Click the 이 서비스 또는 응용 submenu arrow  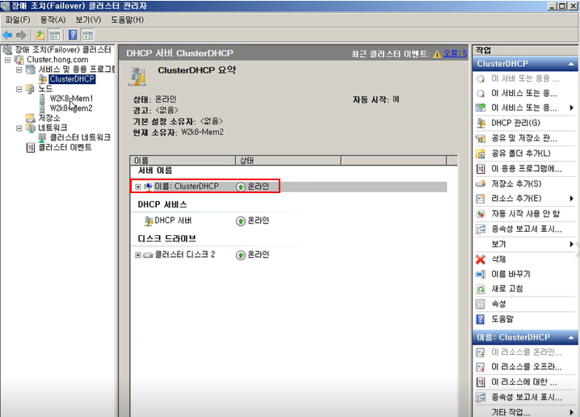[x=571, y=108]
